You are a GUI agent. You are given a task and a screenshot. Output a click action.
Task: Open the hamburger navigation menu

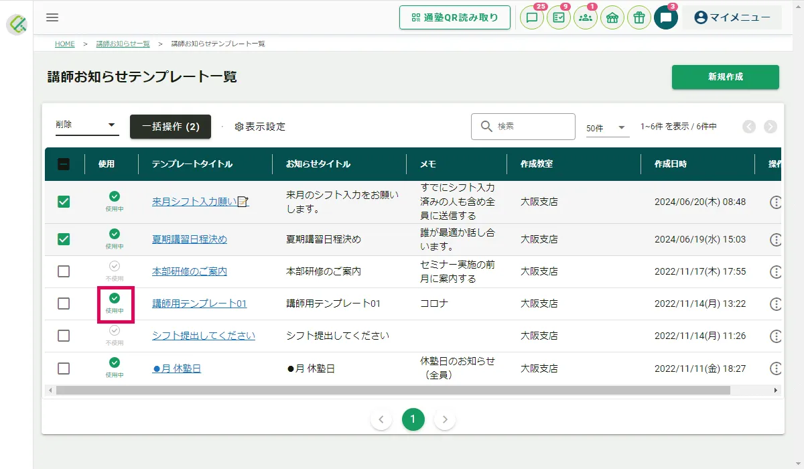pos(52,17)
